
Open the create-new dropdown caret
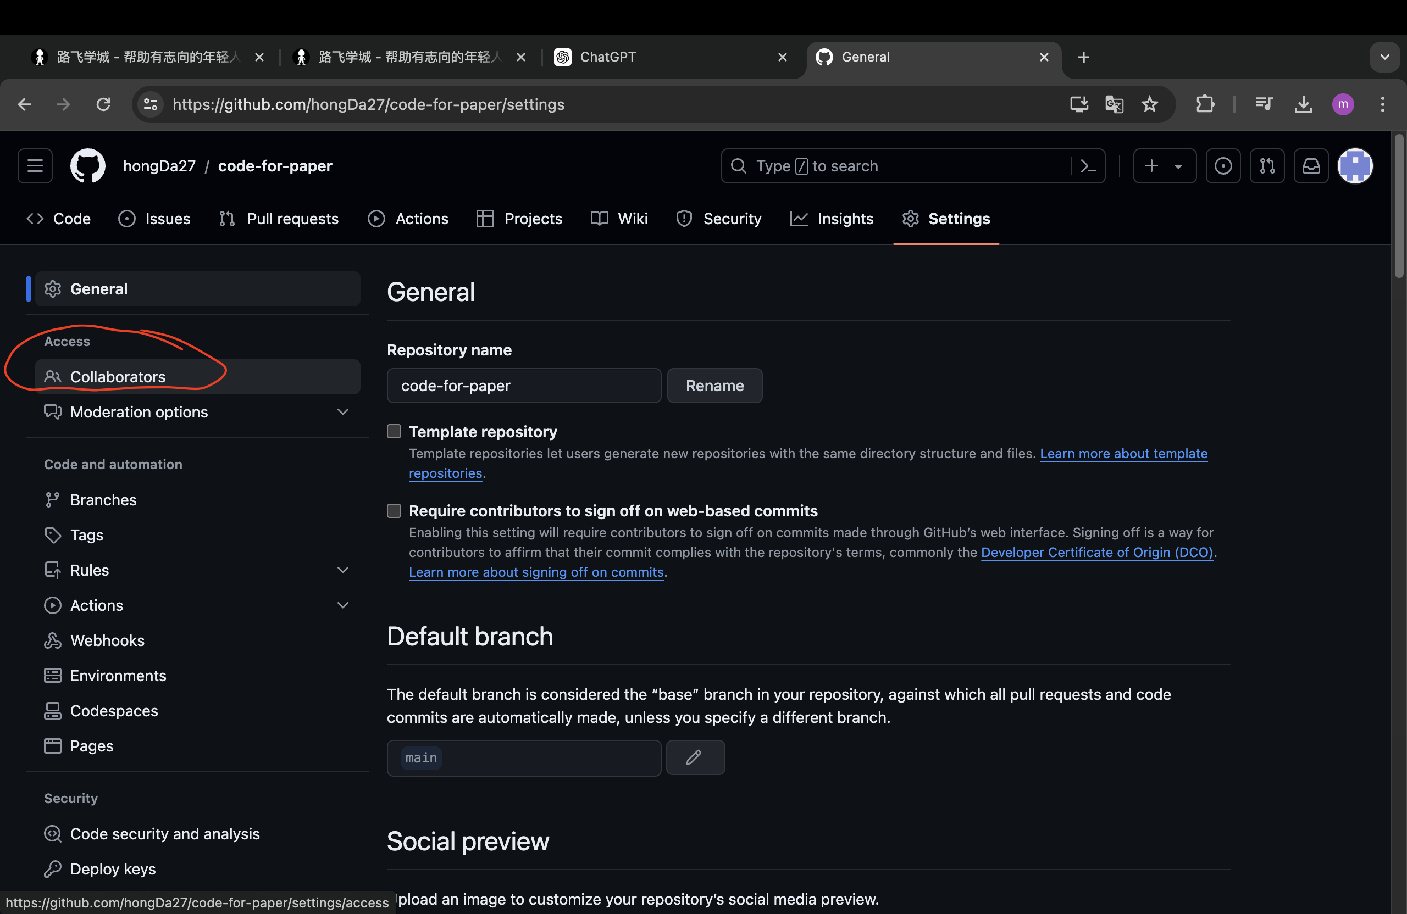[x=1178, y=166]
